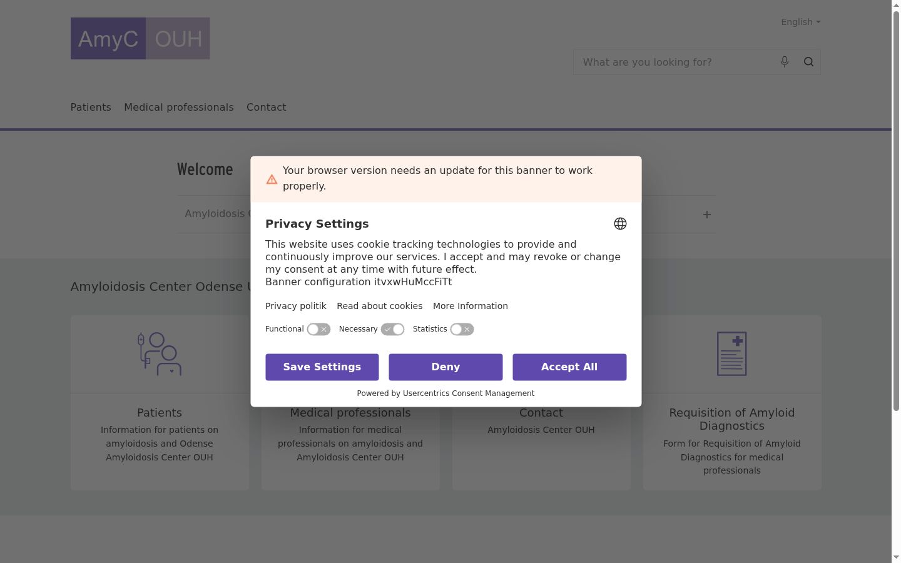The height and width of the screenshot is (563, 901).
Task: Click the Patients card icon
Action: coord(160,354)
